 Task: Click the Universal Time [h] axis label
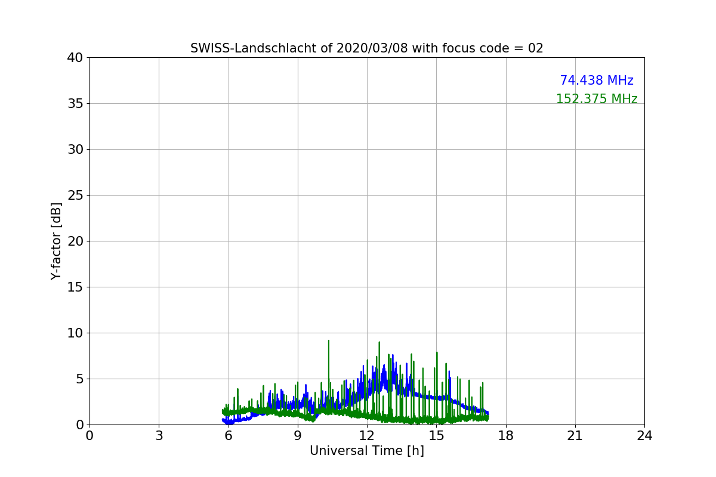(367, 451)
